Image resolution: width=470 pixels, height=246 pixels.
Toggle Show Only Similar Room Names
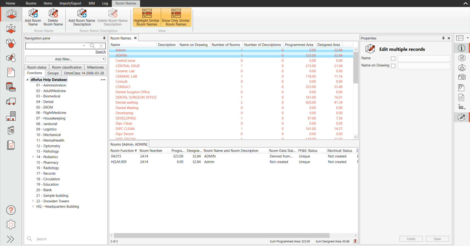pos(176,17)
